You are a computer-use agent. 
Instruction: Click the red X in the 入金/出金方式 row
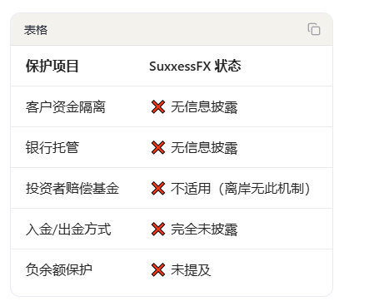pos(158,229)
